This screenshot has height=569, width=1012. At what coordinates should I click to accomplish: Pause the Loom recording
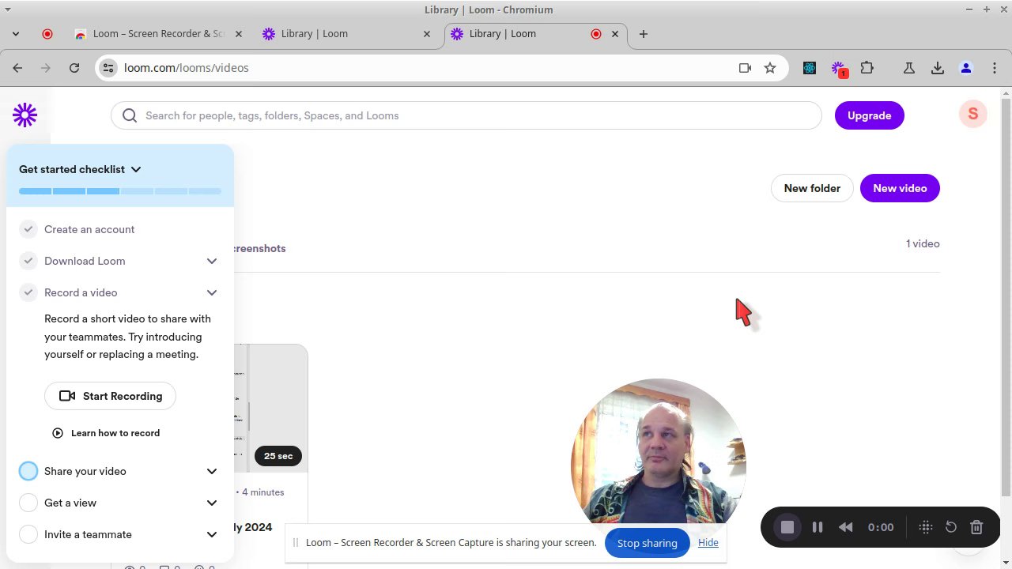818,527
